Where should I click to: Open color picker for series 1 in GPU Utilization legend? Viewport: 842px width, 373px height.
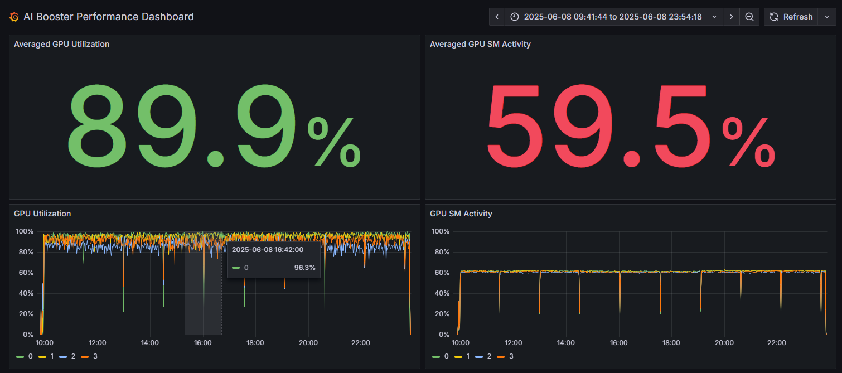click(42, 356)
